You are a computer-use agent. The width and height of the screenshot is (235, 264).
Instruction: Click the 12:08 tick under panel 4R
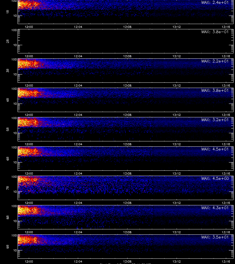[x=127, y=115]
